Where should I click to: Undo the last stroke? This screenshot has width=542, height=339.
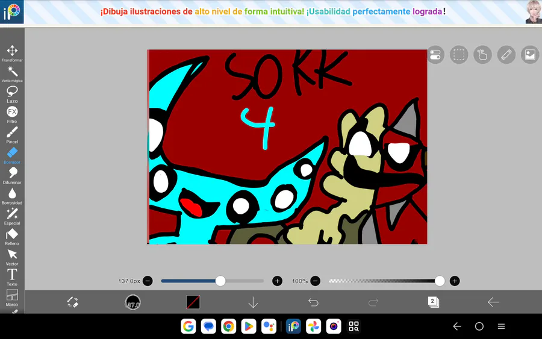(313, 302)
